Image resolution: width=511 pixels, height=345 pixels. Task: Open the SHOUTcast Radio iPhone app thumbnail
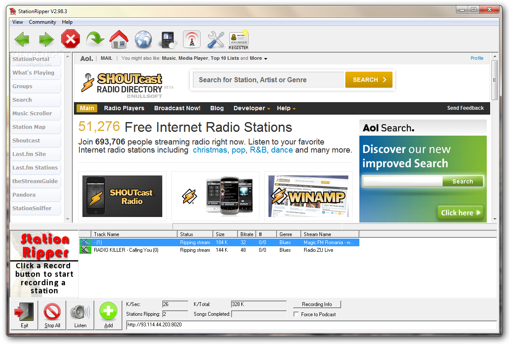[x=122, y=196]
